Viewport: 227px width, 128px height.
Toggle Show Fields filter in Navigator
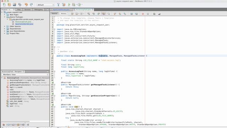9,125
